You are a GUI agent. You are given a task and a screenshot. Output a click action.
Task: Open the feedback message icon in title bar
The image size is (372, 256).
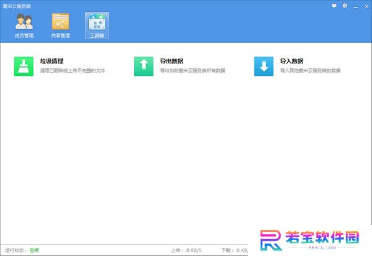(x=334, y=6)
